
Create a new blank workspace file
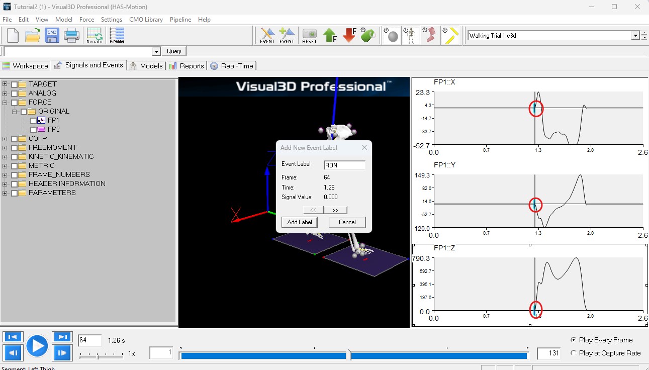click(13, 35)
